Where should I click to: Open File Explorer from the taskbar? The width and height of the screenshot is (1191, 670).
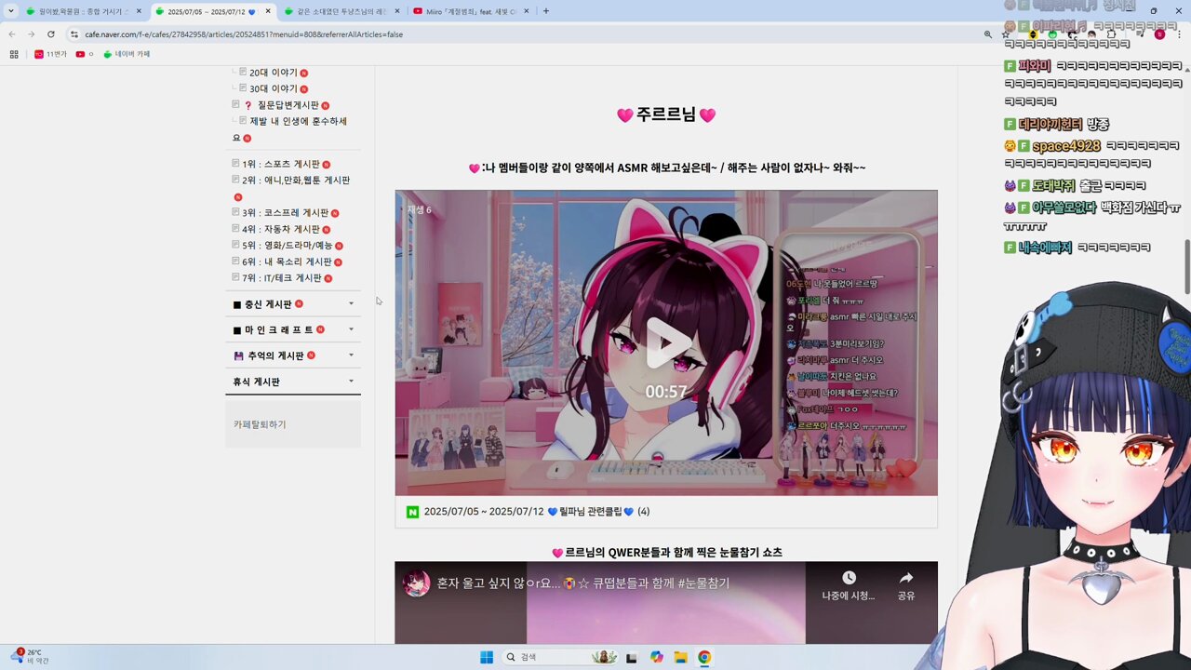point(680,657)
